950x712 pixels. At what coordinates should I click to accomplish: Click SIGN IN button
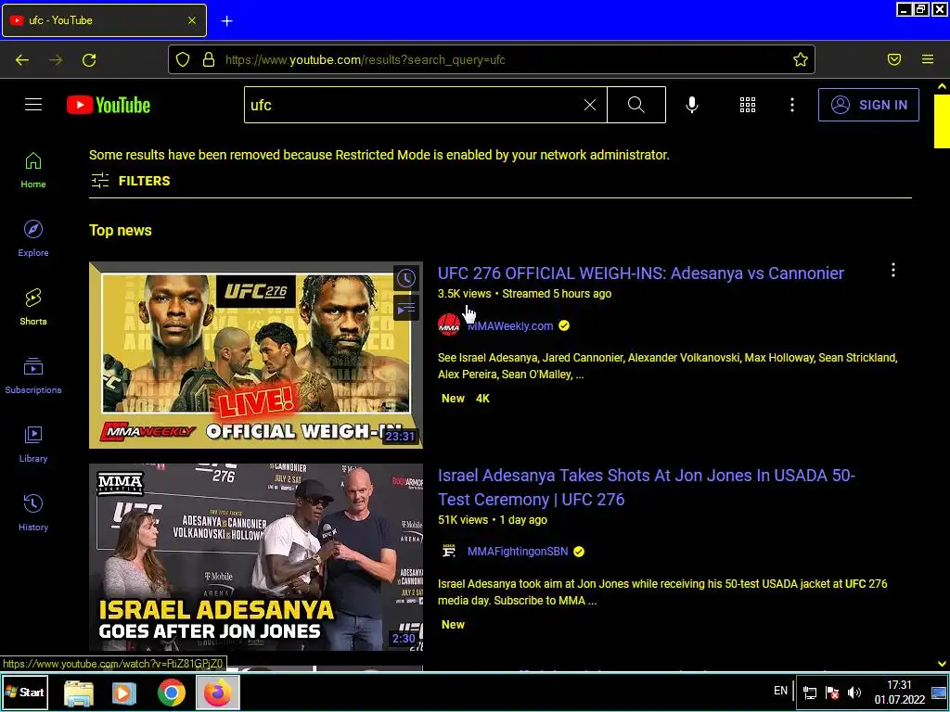(868, 105)
